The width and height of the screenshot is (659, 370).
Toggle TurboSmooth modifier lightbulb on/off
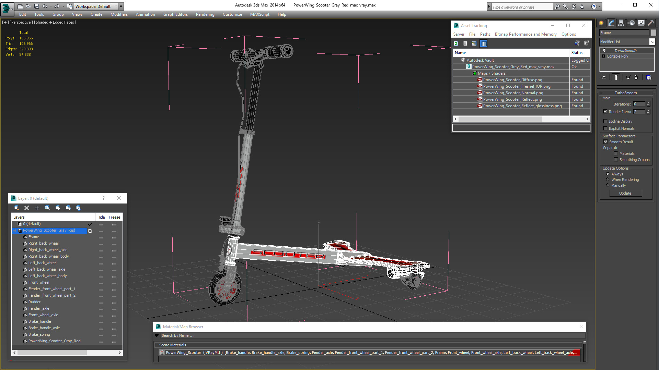(604, 50)
